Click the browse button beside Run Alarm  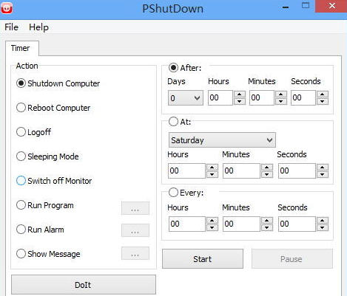coord(135,230)
